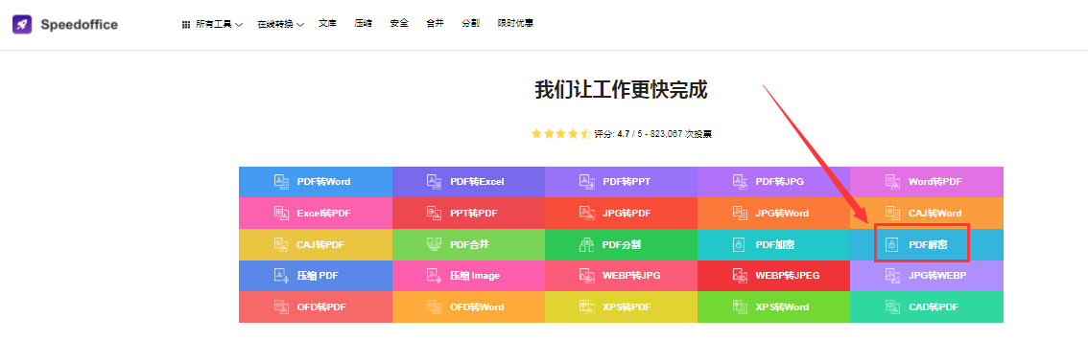Click the 压缩 Image tile icon

[434, 276]
